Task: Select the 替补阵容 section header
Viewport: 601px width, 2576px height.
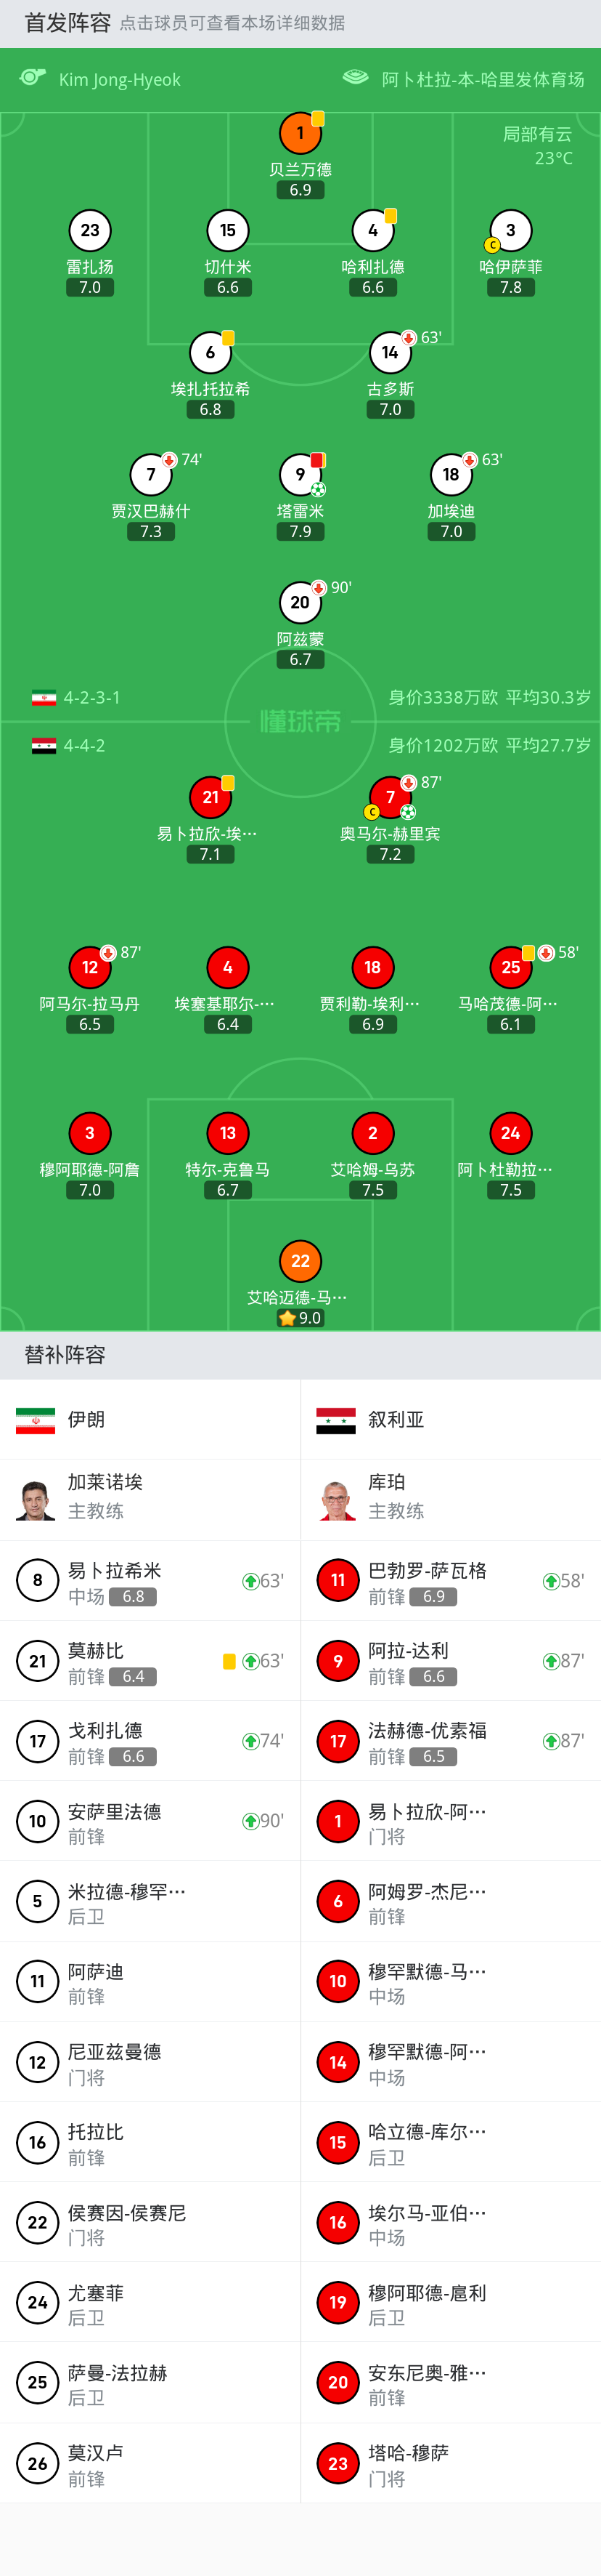Action: [x=65, y=1355]
